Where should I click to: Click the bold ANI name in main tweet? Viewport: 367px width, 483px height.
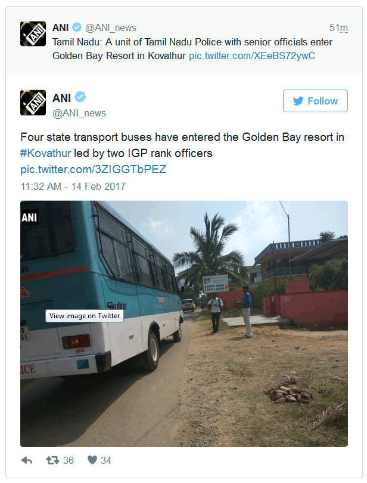pyautogui.click(x=61, y=98)
